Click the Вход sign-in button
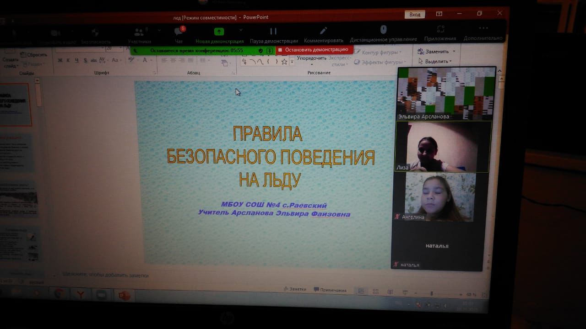The image size is (586, 329). coord(415,15)
